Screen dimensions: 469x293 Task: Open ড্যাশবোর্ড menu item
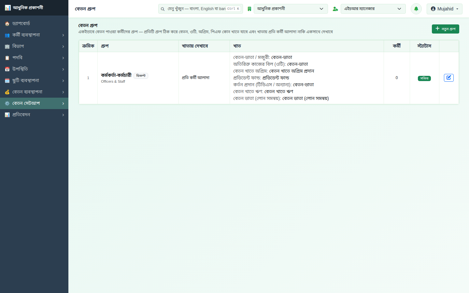[x=34, y=23]
